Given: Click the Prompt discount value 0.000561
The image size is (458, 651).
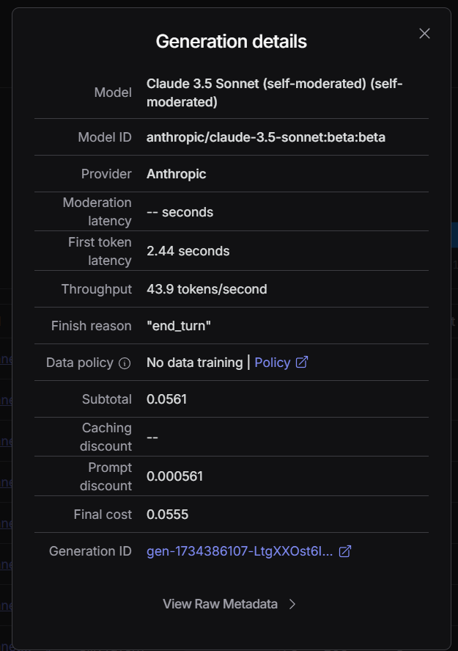Looking at the screenshot, I should coord(174,476).
